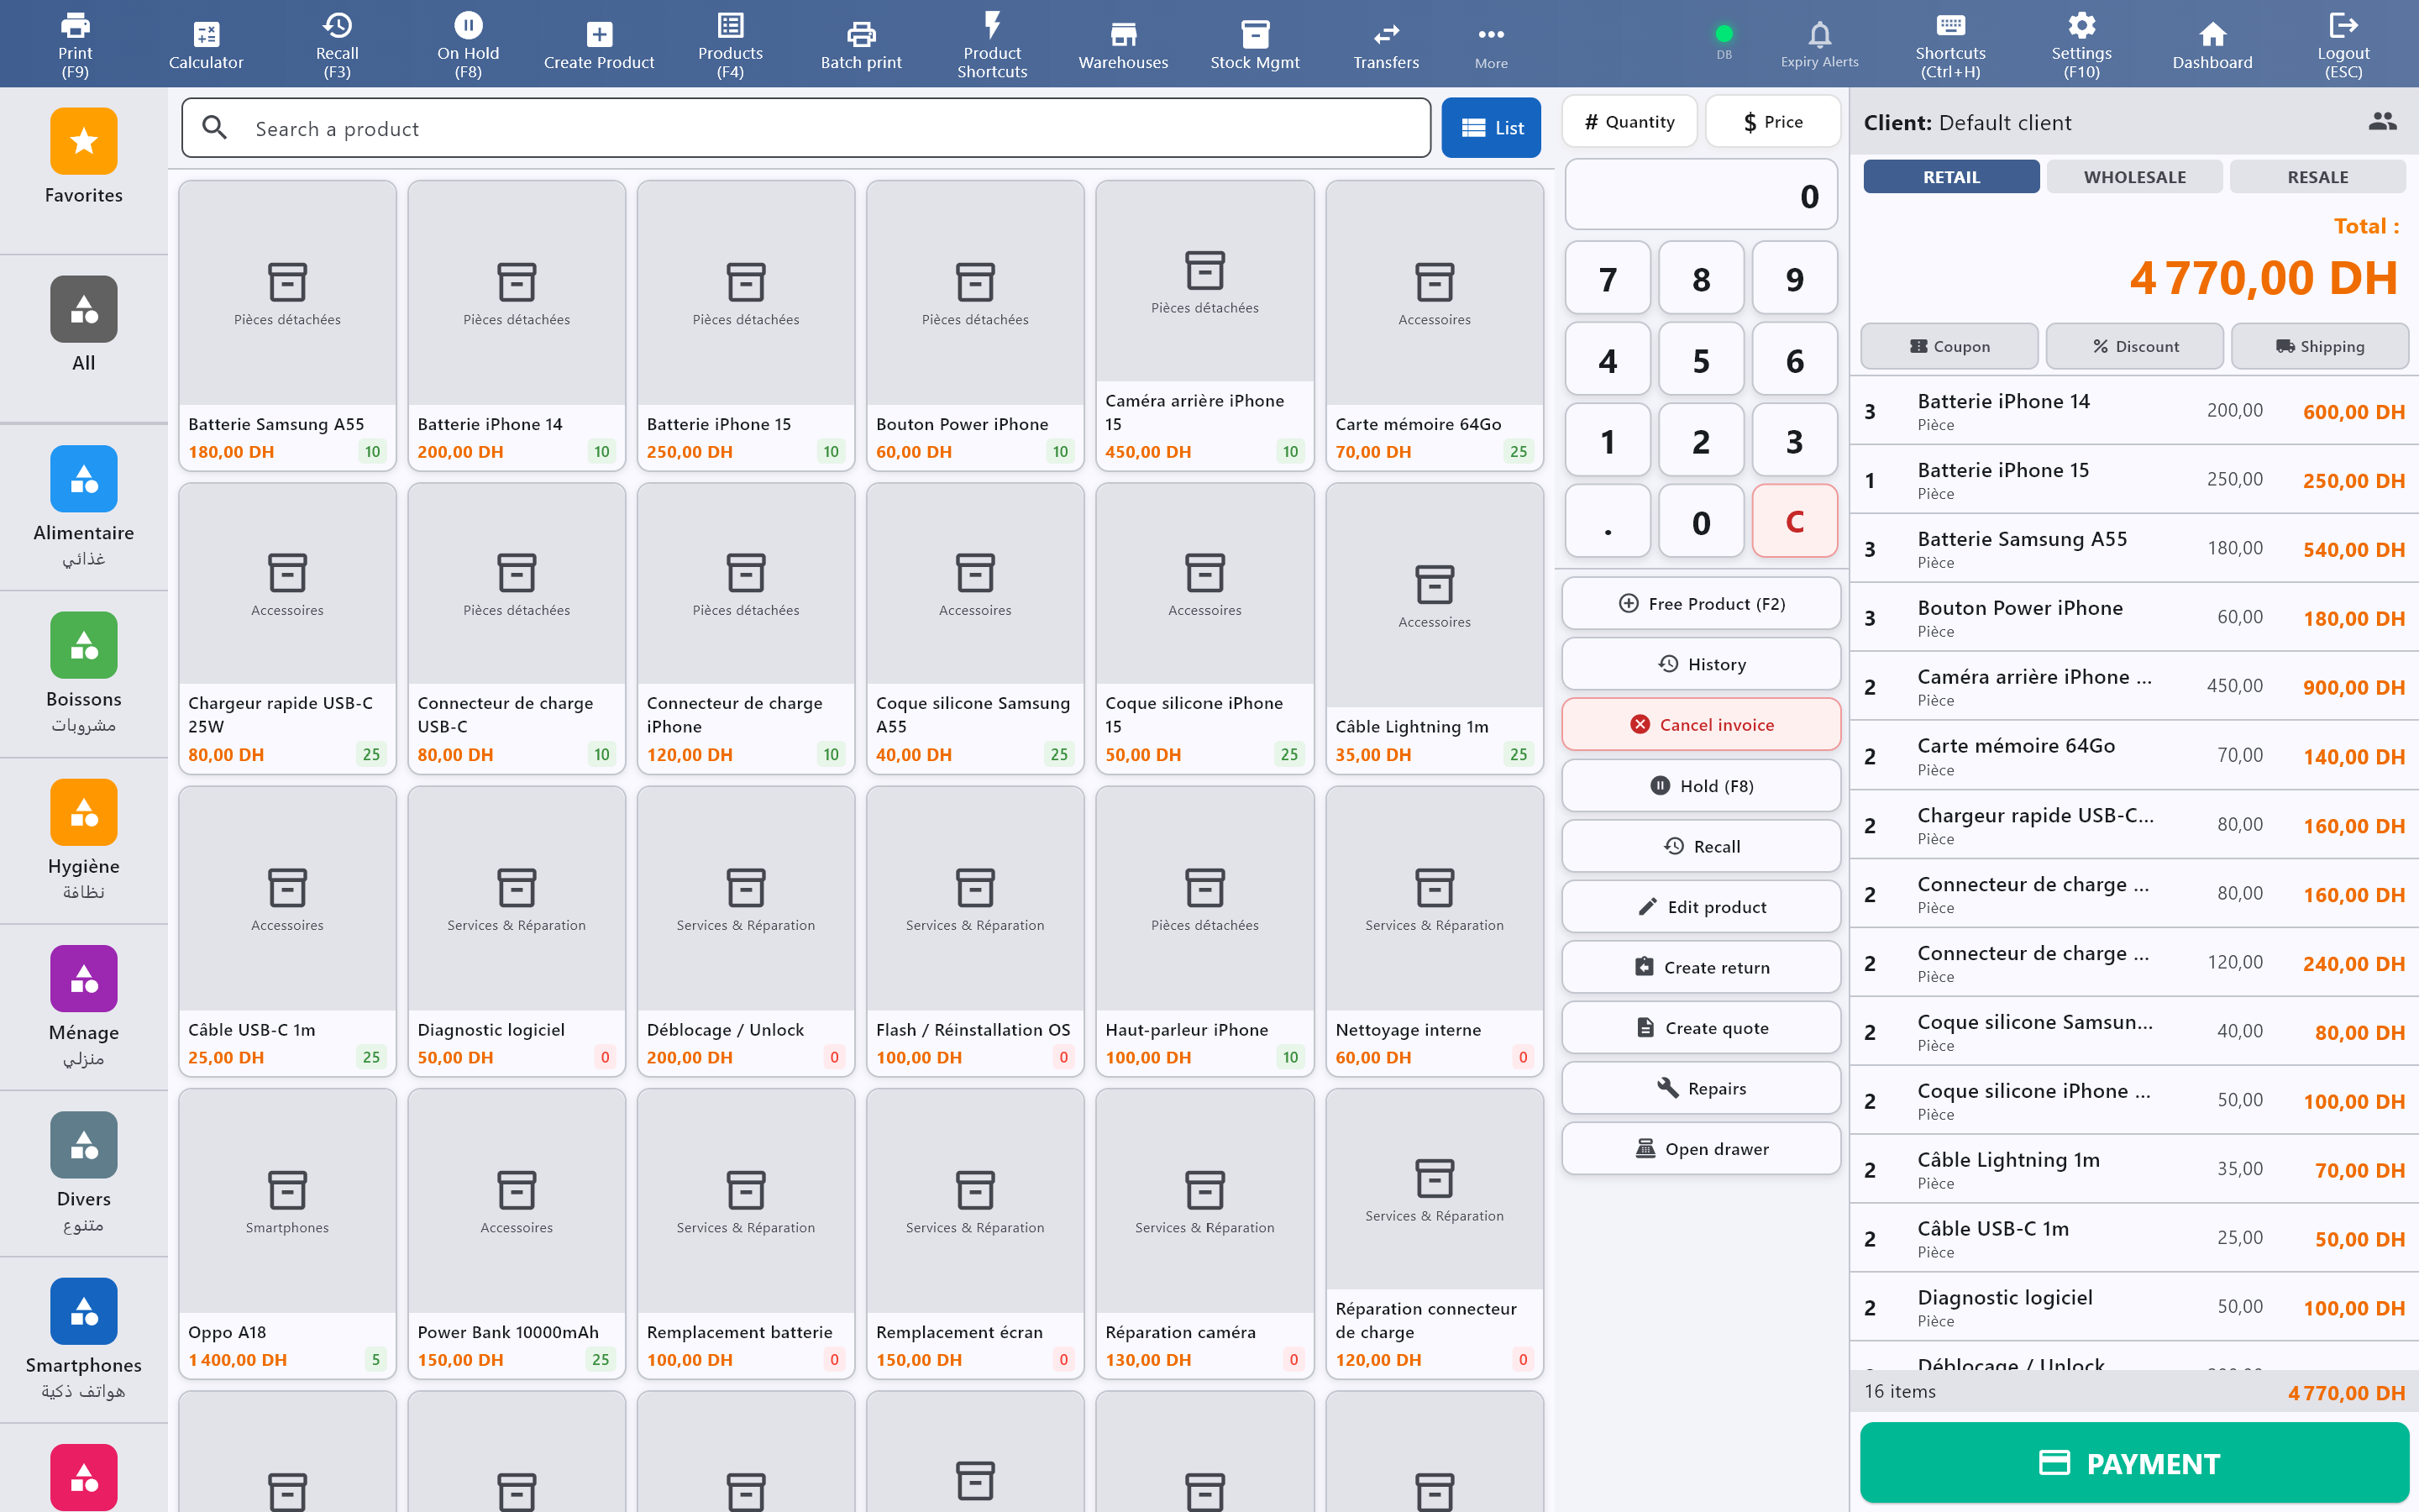Open the Repairs tool
2419x1512 pixels.
coord(1700,1088)
